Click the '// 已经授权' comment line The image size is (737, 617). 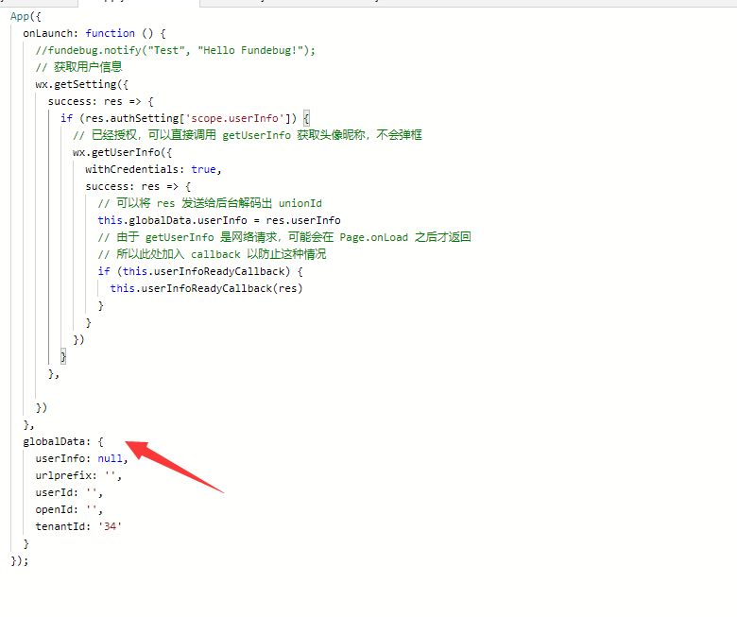(x=248, y=135)
